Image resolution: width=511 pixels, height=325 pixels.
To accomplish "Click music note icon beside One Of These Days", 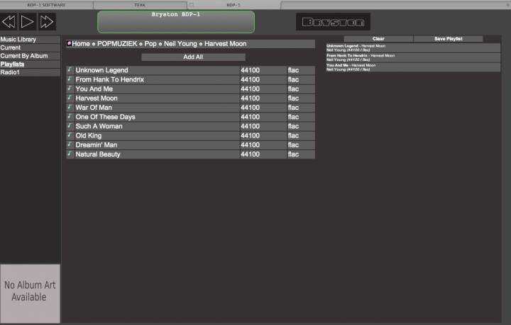I will 70,117.
